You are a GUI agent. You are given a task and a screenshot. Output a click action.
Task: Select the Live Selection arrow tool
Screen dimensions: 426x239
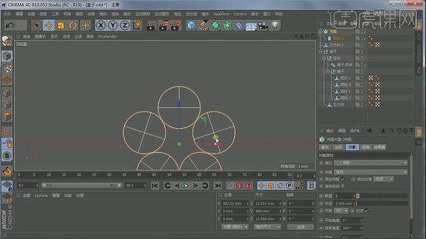pos(37,25)
